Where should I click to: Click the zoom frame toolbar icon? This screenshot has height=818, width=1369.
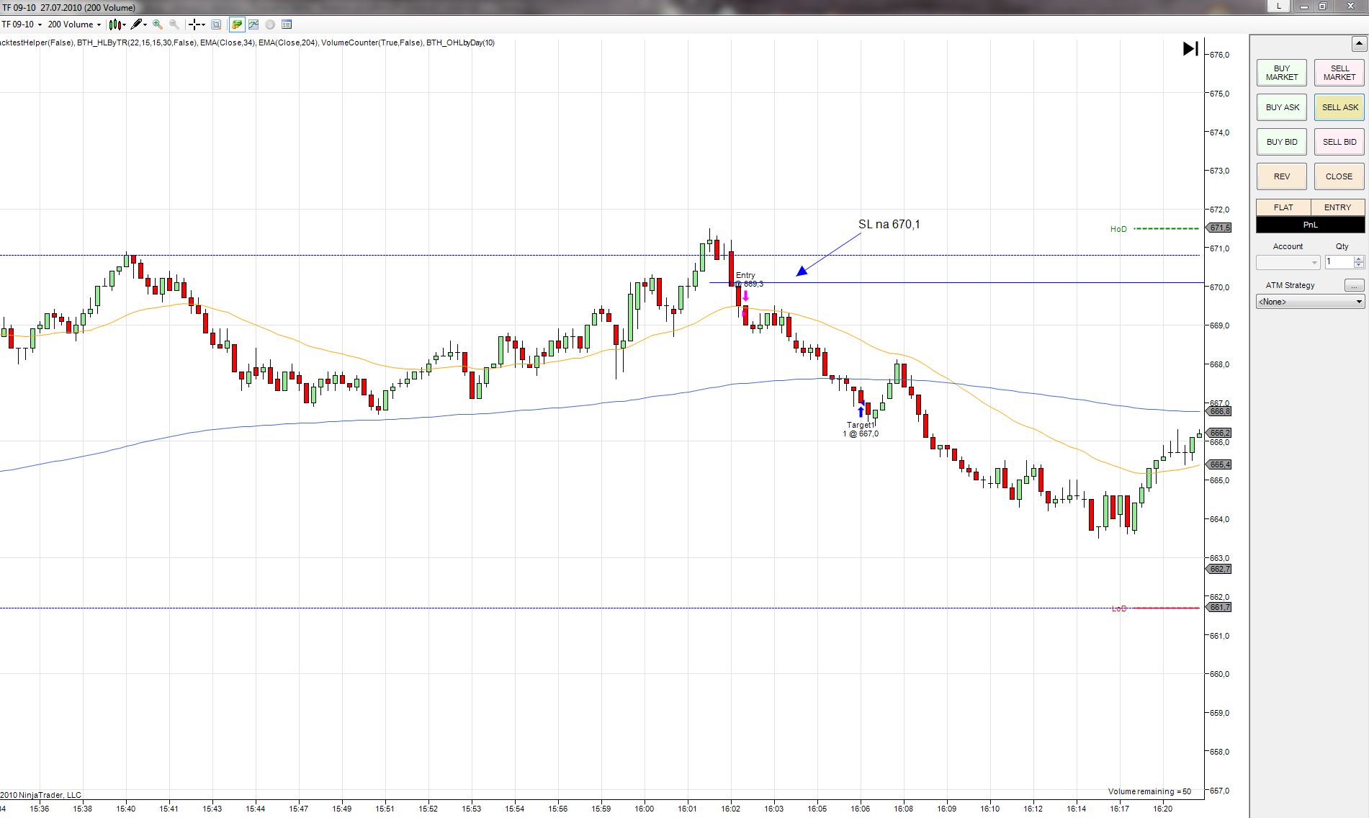click(216, 24)
